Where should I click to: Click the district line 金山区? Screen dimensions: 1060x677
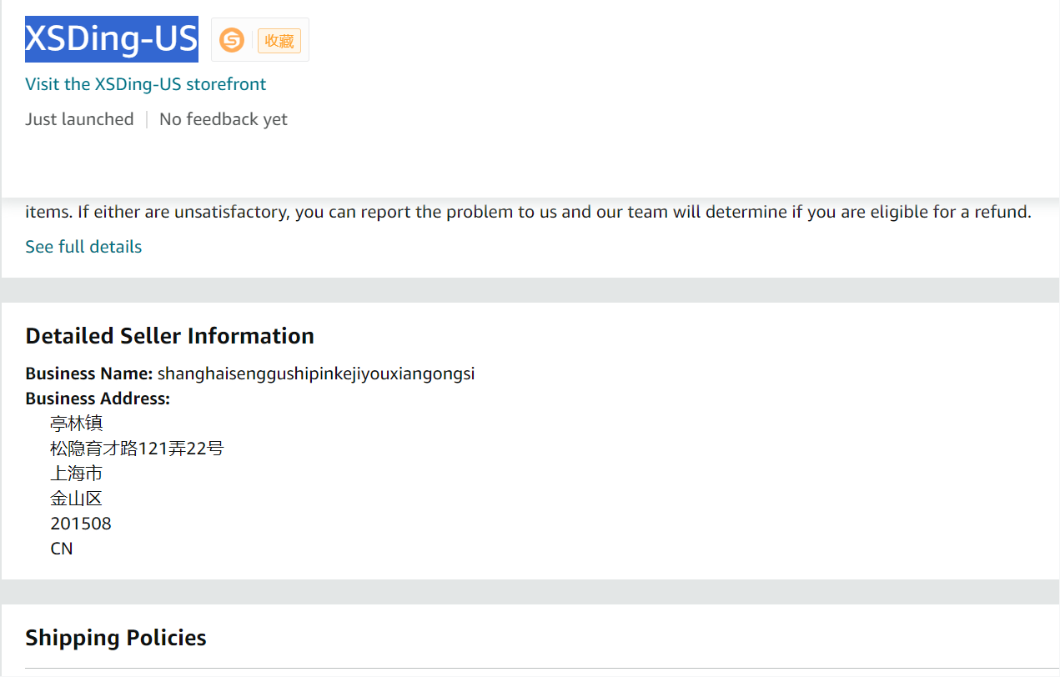click(x=77, y=499)
